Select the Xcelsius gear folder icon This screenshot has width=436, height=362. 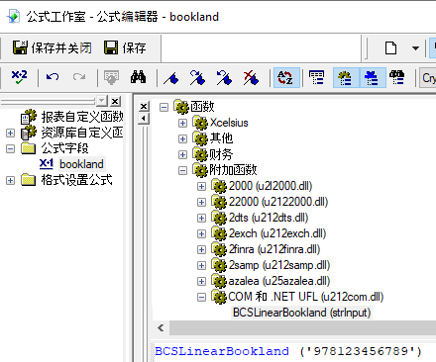click(x=200, y=123)
